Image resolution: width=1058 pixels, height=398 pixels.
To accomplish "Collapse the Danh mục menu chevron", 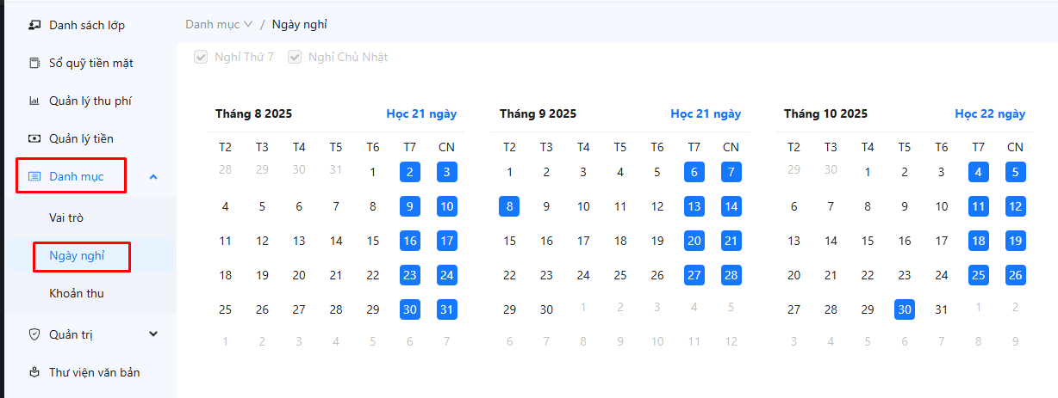I will pos(153,176).
